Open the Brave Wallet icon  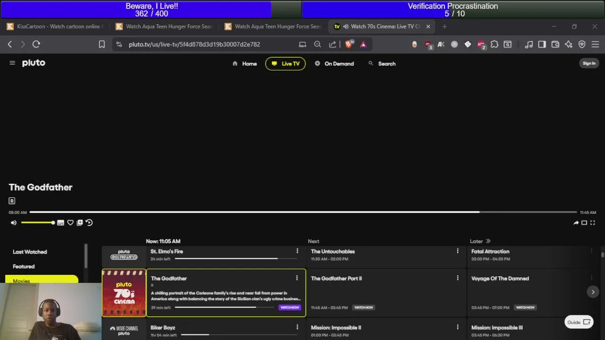555,44
